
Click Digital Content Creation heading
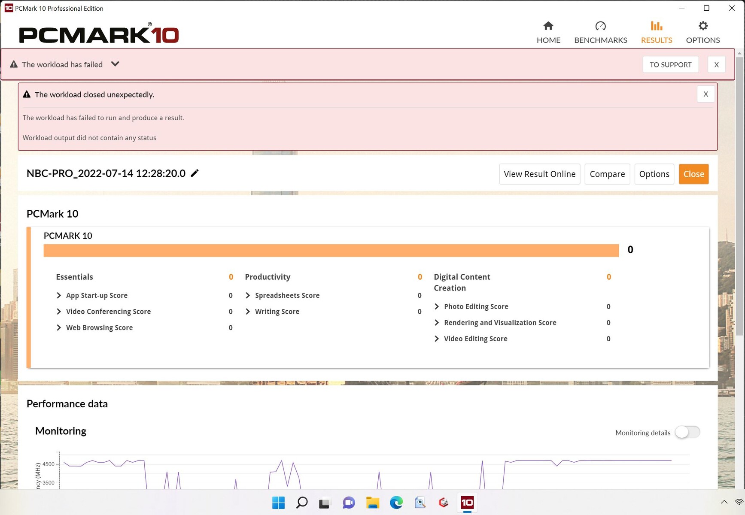click(x=462, y=282)
